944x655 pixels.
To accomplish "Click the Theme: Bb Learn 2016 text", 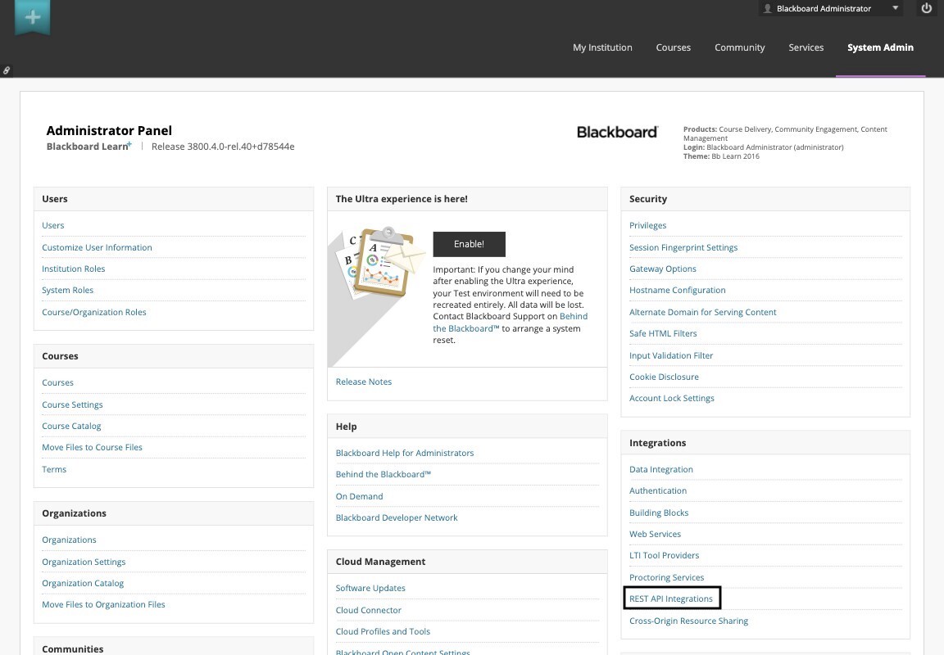I will [721, 156].
